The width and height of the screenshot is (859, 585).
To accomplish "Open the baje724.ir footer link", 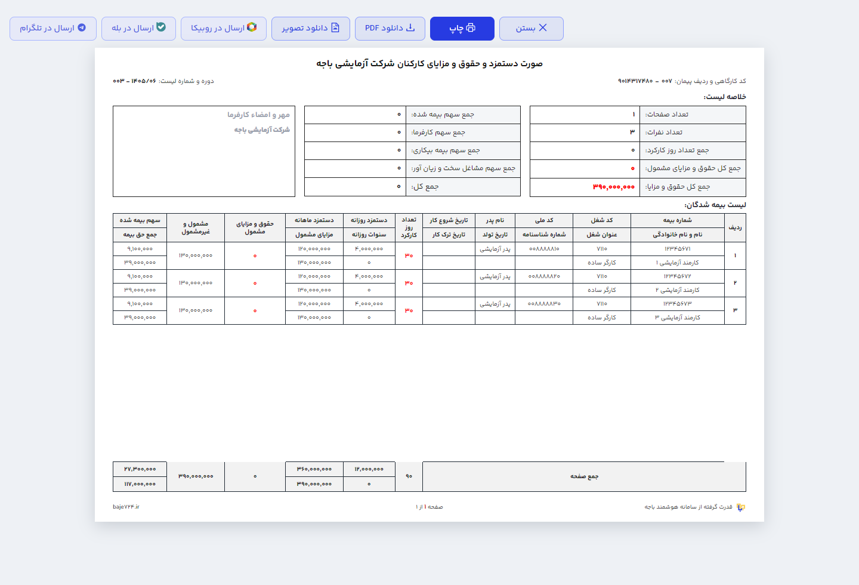I will 126,507.
